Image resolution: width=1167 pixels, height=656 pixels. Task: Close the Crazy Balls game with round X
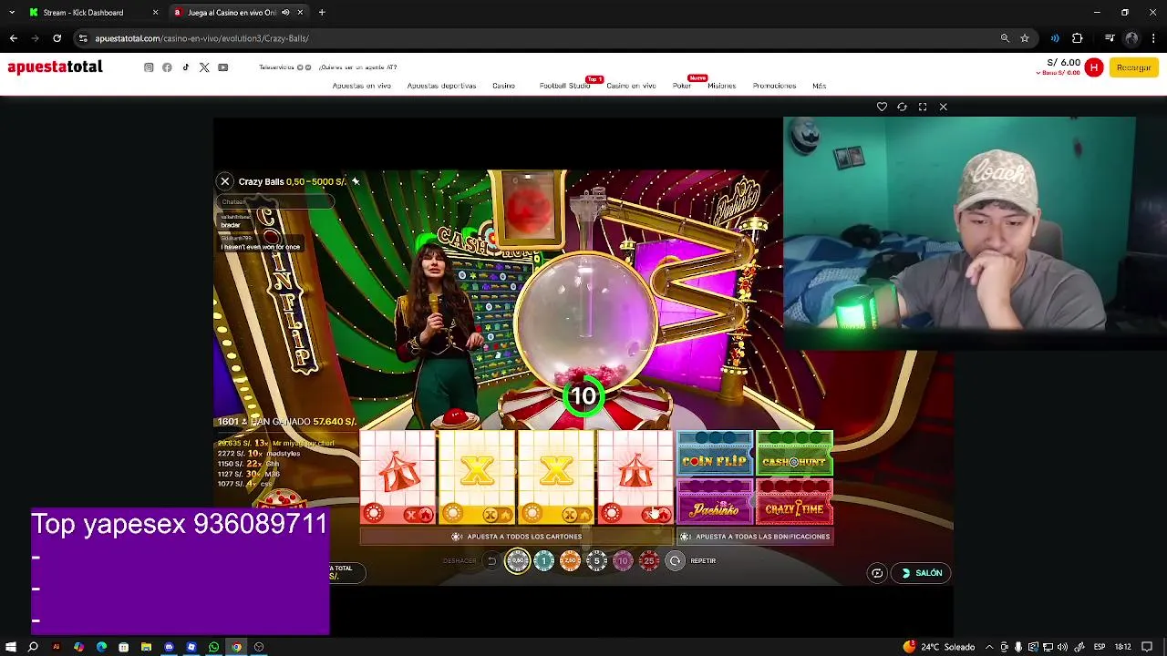click(x=225, y=181)
